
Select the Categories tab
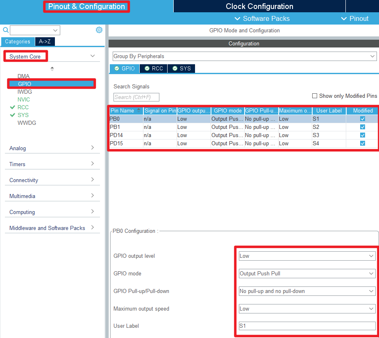[x=18, y=41]
